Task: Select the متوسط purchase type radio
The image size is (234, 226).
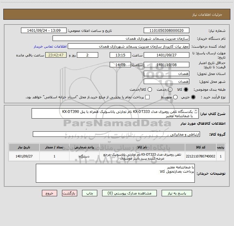Action: 175,97
